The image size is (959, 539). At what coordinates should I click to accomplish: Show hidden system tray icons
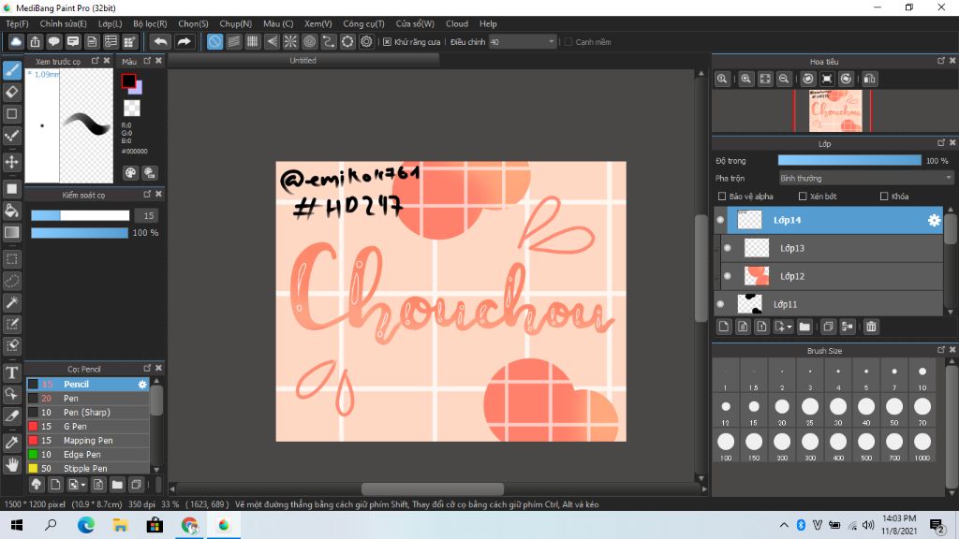click(784, 525)
